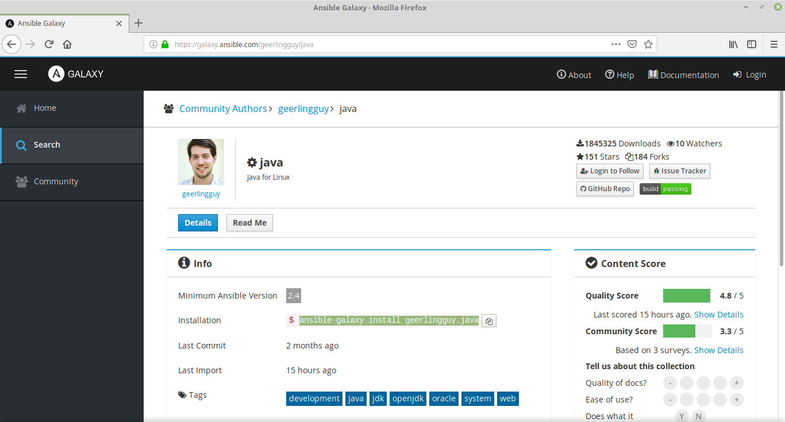This screenshot has height=422, width=785.
Task: Close the Ansible Galaxy tab
Action: click(119, 24)
